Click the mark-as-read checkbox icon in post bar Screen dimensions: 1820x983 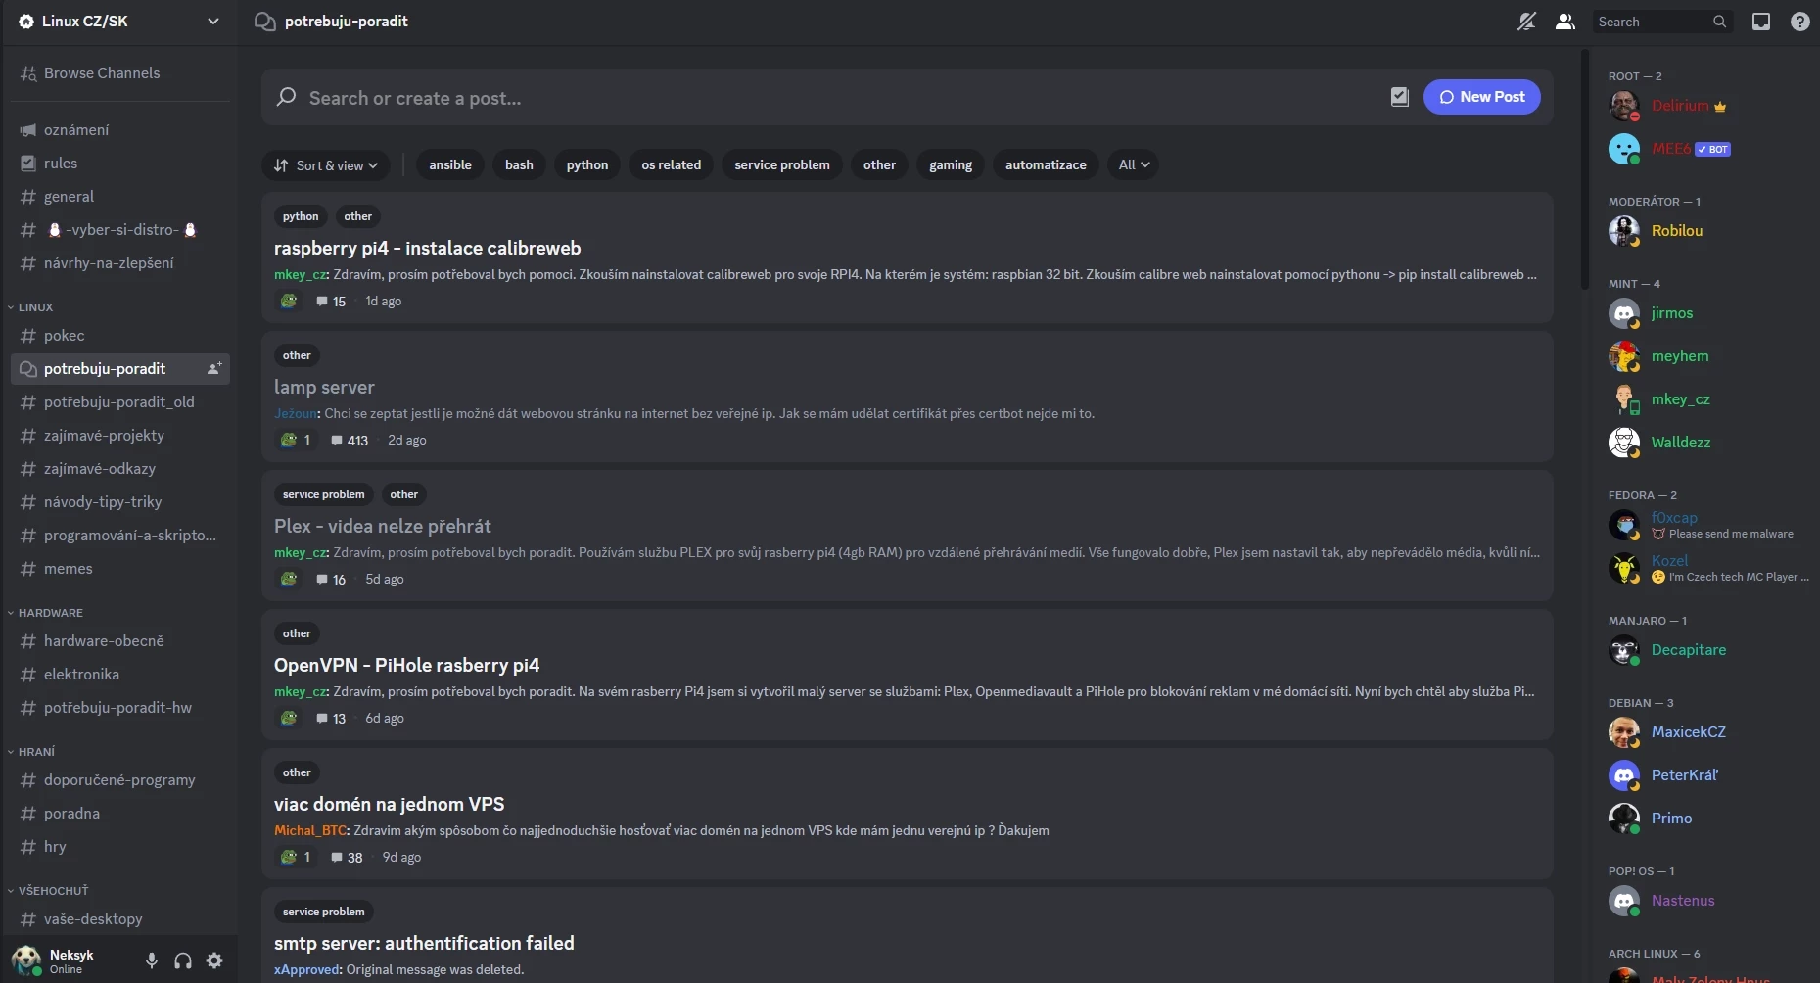(1400, 97)
